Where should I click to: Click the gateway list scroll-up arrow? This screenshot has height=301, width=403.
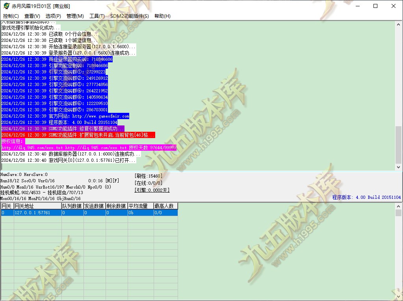pos(398,206)
